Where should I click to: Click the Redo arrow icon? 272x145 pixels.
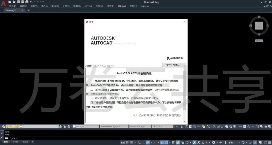(38, 2)
